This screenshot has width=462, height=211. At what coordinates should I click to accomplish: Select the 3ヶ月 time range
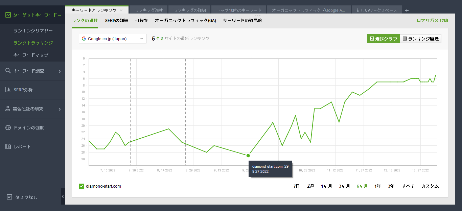[344, 186]
